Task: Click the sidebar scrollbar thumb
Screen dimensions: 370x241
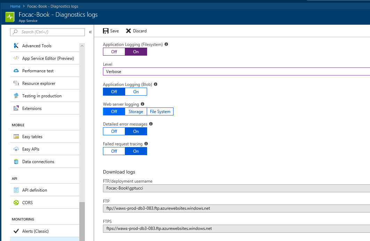Action: click(82, 222)
